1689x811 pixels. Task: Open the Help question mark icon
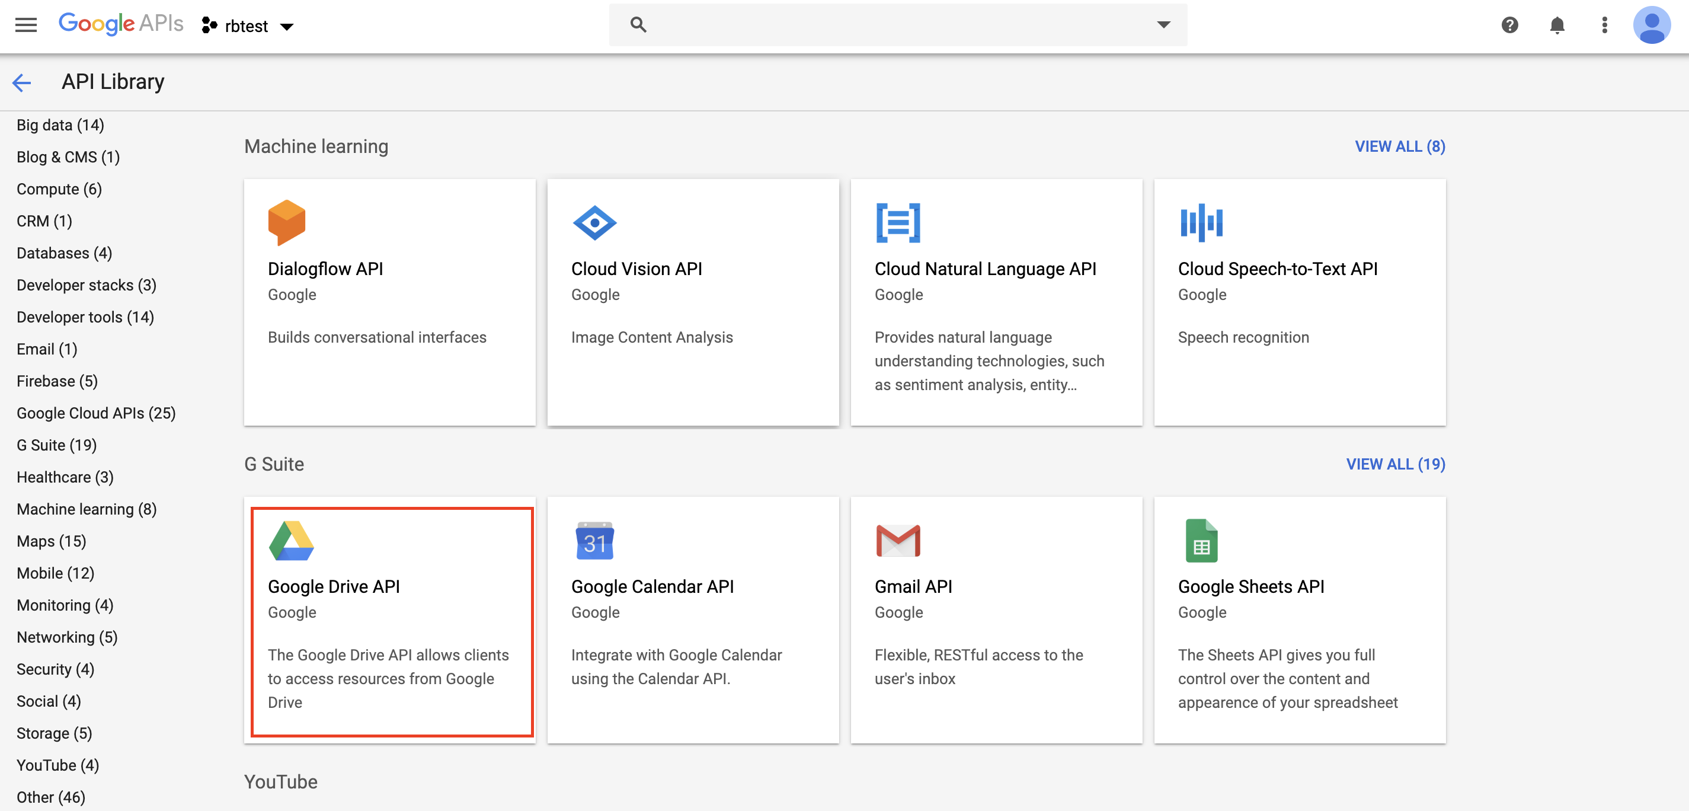coord(1509,25)
